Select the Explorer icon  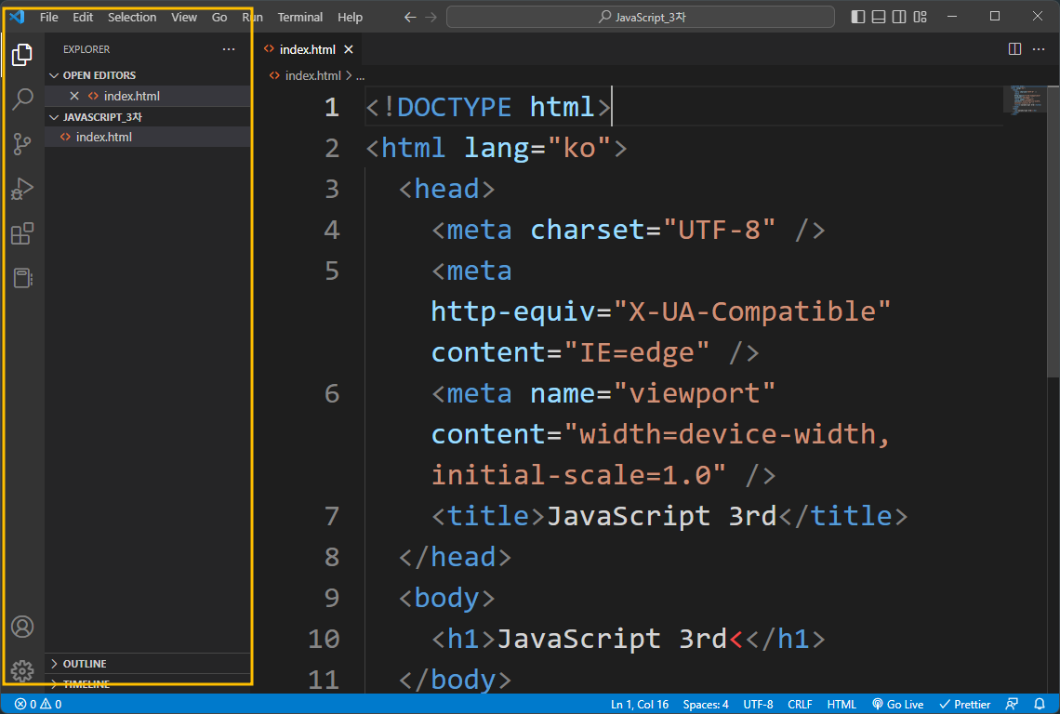pyautogui.click(x=22, y=54)
